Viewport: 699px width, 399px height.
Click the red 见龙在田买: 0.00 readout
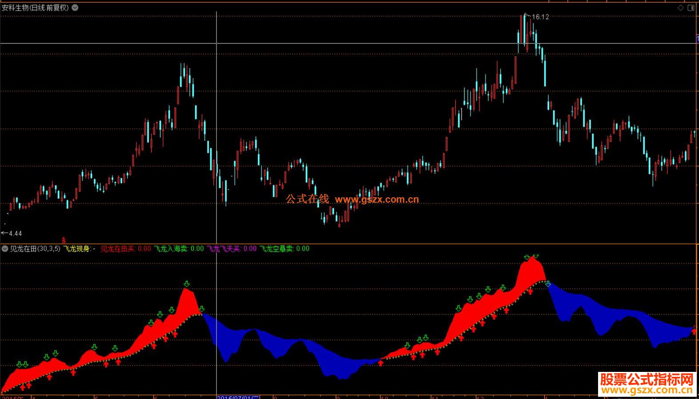pos(126,249)
